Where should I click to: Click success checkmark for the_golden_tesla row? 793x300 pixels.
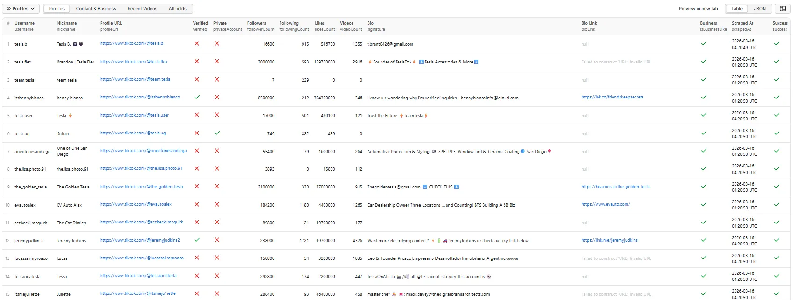777,186
